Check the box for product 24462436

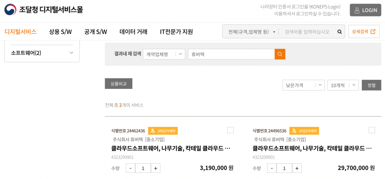coord(231,130)
